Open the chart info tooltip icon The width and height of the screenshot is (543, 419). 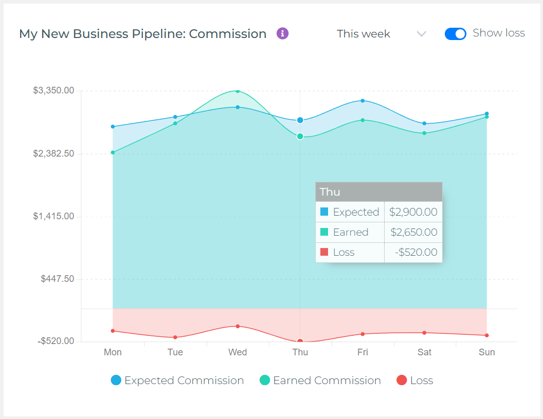coord(282,33)
